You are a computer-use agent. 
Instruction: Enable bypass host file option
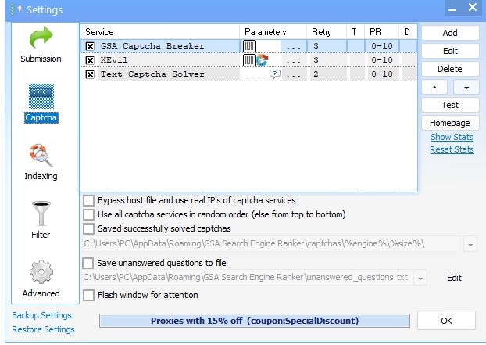tap(89, 200)
